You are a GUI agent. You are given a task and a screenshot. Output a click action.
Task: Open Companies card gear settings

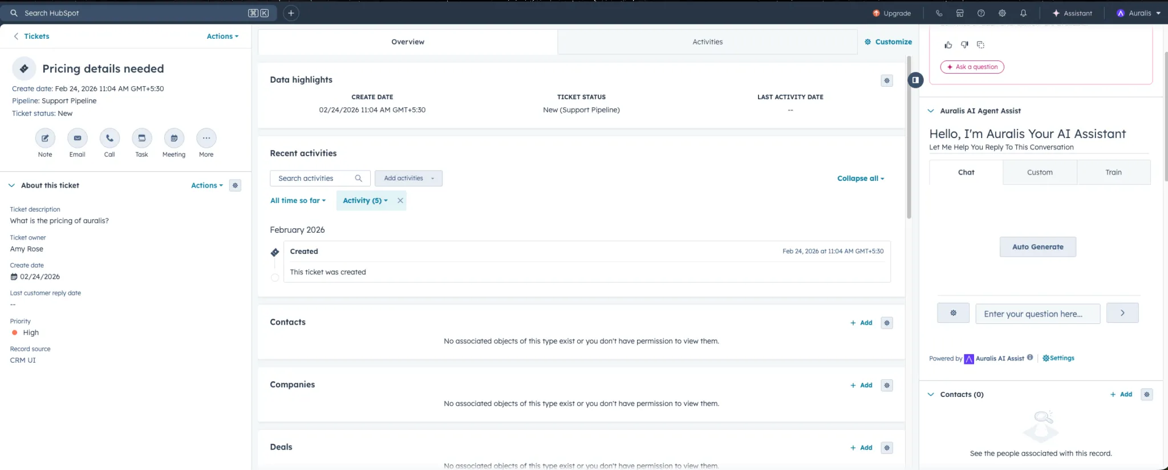click(x=887, y=386)
